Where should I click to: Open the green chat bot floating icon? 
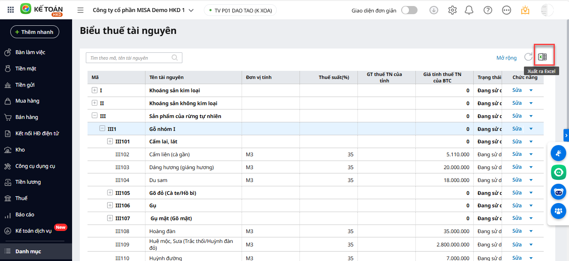coord(558,172)
